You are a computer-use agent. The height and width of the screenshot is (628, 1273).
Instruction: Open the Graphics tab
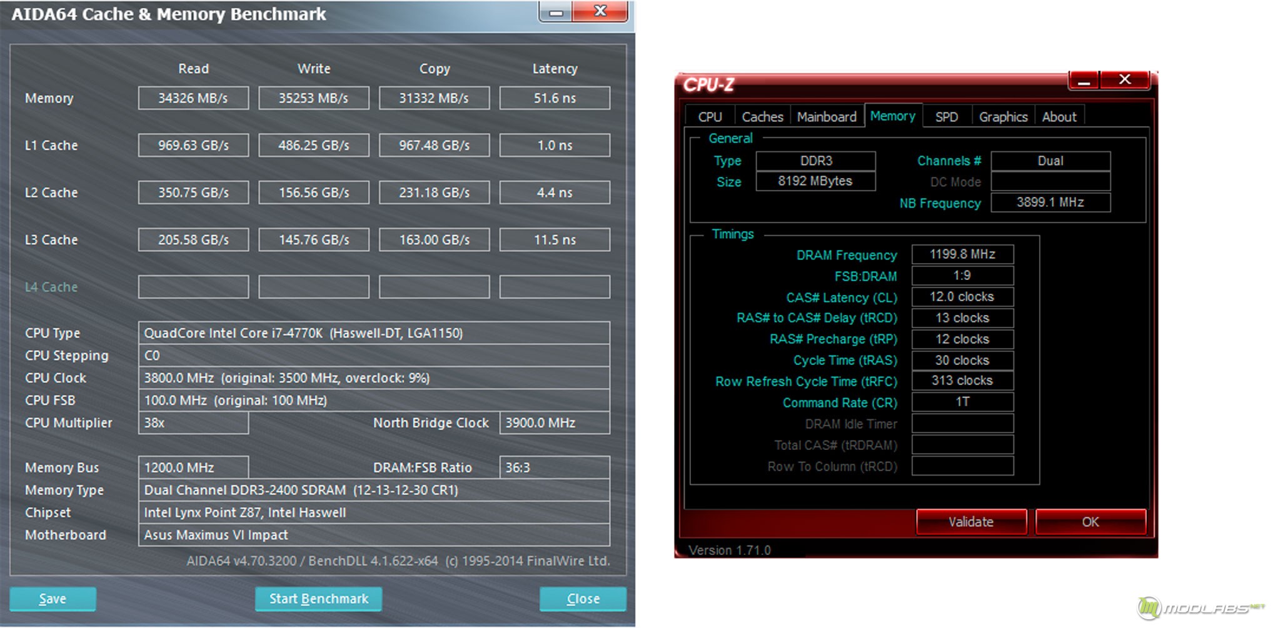[x=1003, y=117]
